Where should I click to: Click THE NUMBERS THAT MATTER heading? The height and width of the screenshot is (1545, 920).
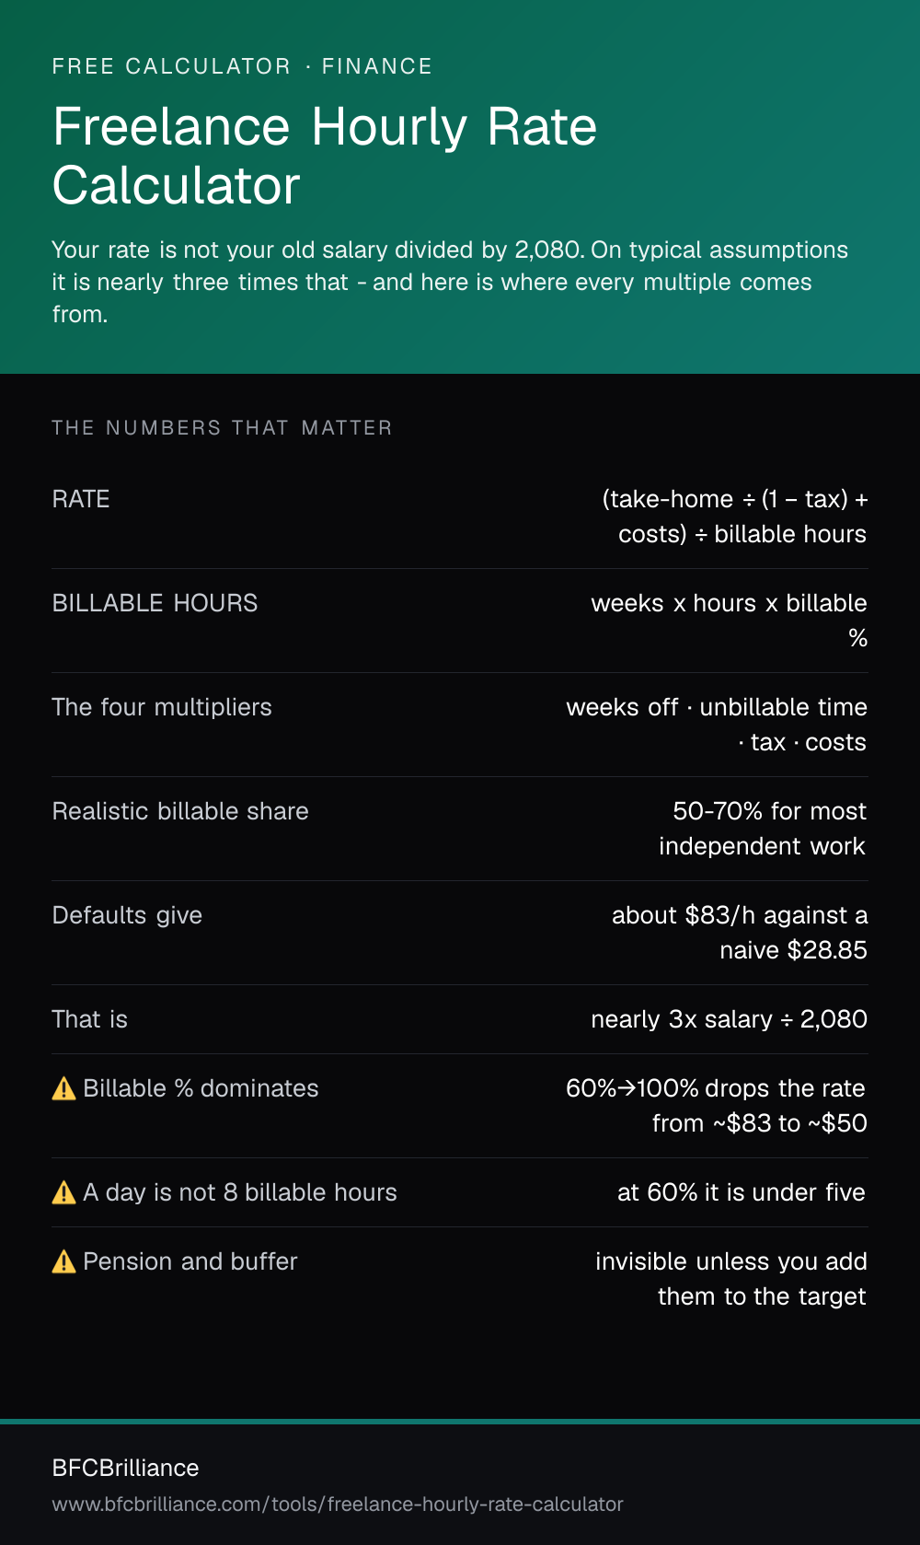coord(222,427)
